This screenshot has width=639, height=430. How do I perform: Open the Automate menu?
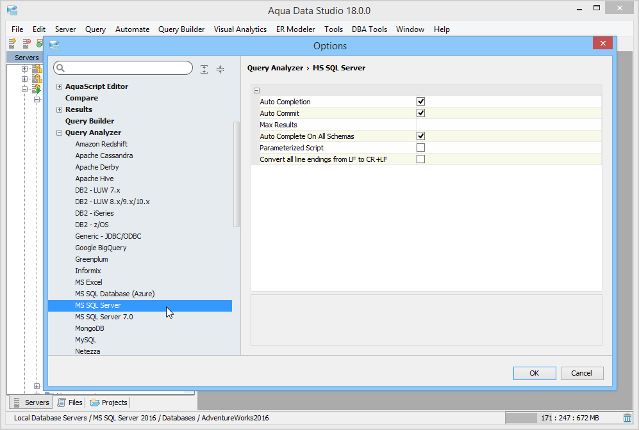tap(133, 29)
